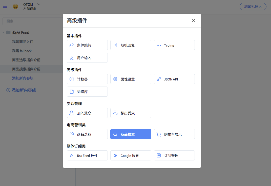This screenshot has width=271, height=186.
Task: Open the hamburger menu icon
Action: click(x=5, y=6)
